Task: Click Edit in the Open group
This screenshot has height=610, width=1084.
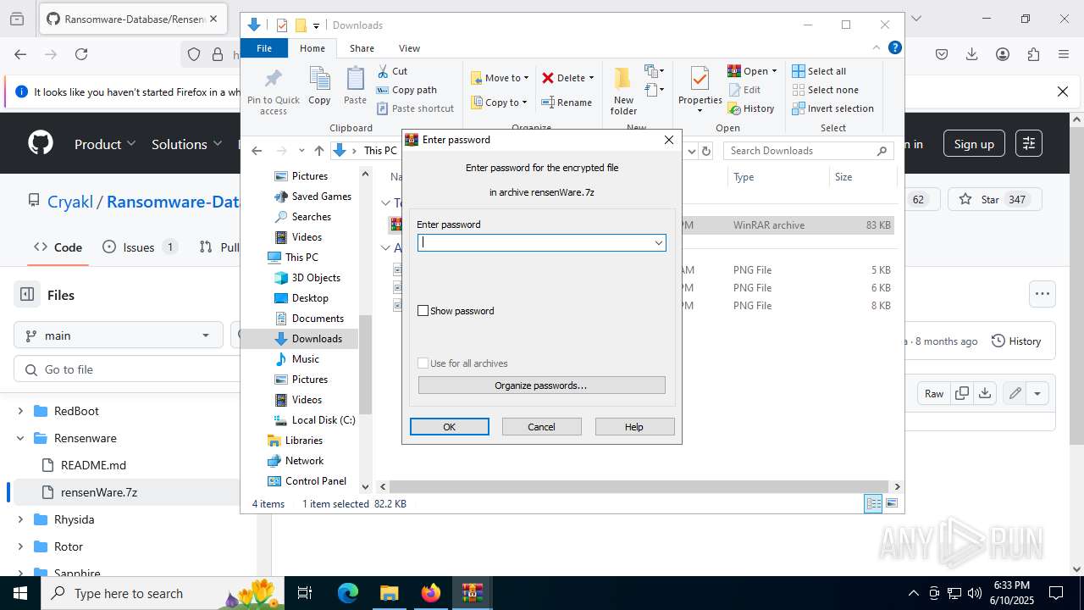Action: coord(744,90)
